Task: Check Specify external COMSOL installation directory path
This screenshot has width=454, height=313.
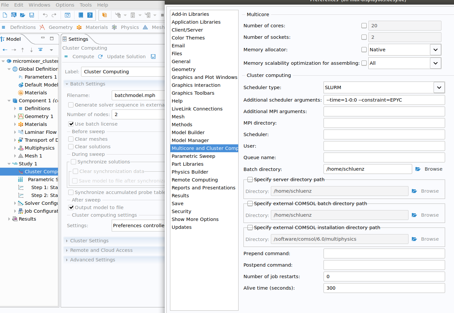Action: (250, 228)
